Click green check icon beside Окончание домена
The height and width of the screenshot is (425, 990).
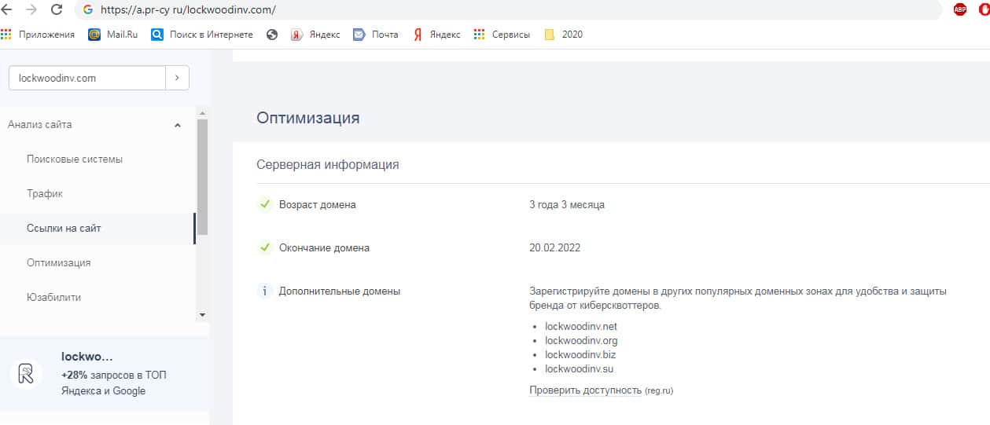(264, 247)
